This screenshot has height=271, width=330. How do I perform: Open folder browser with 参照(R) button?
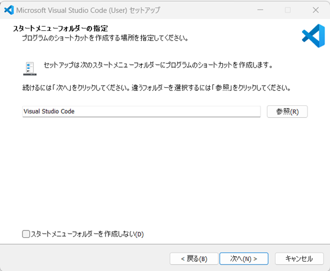pos(287,112)
